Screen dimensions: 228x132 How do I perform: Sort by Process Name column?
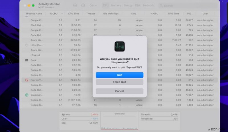(34, 14)
